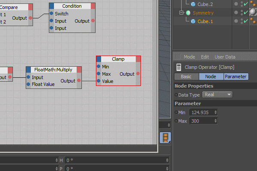Click the Cube.2 object icon
Screen dimensions: 257x171
tap(193, 4)
